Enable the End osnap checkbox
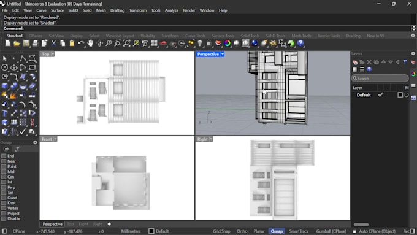 point(4,156)
